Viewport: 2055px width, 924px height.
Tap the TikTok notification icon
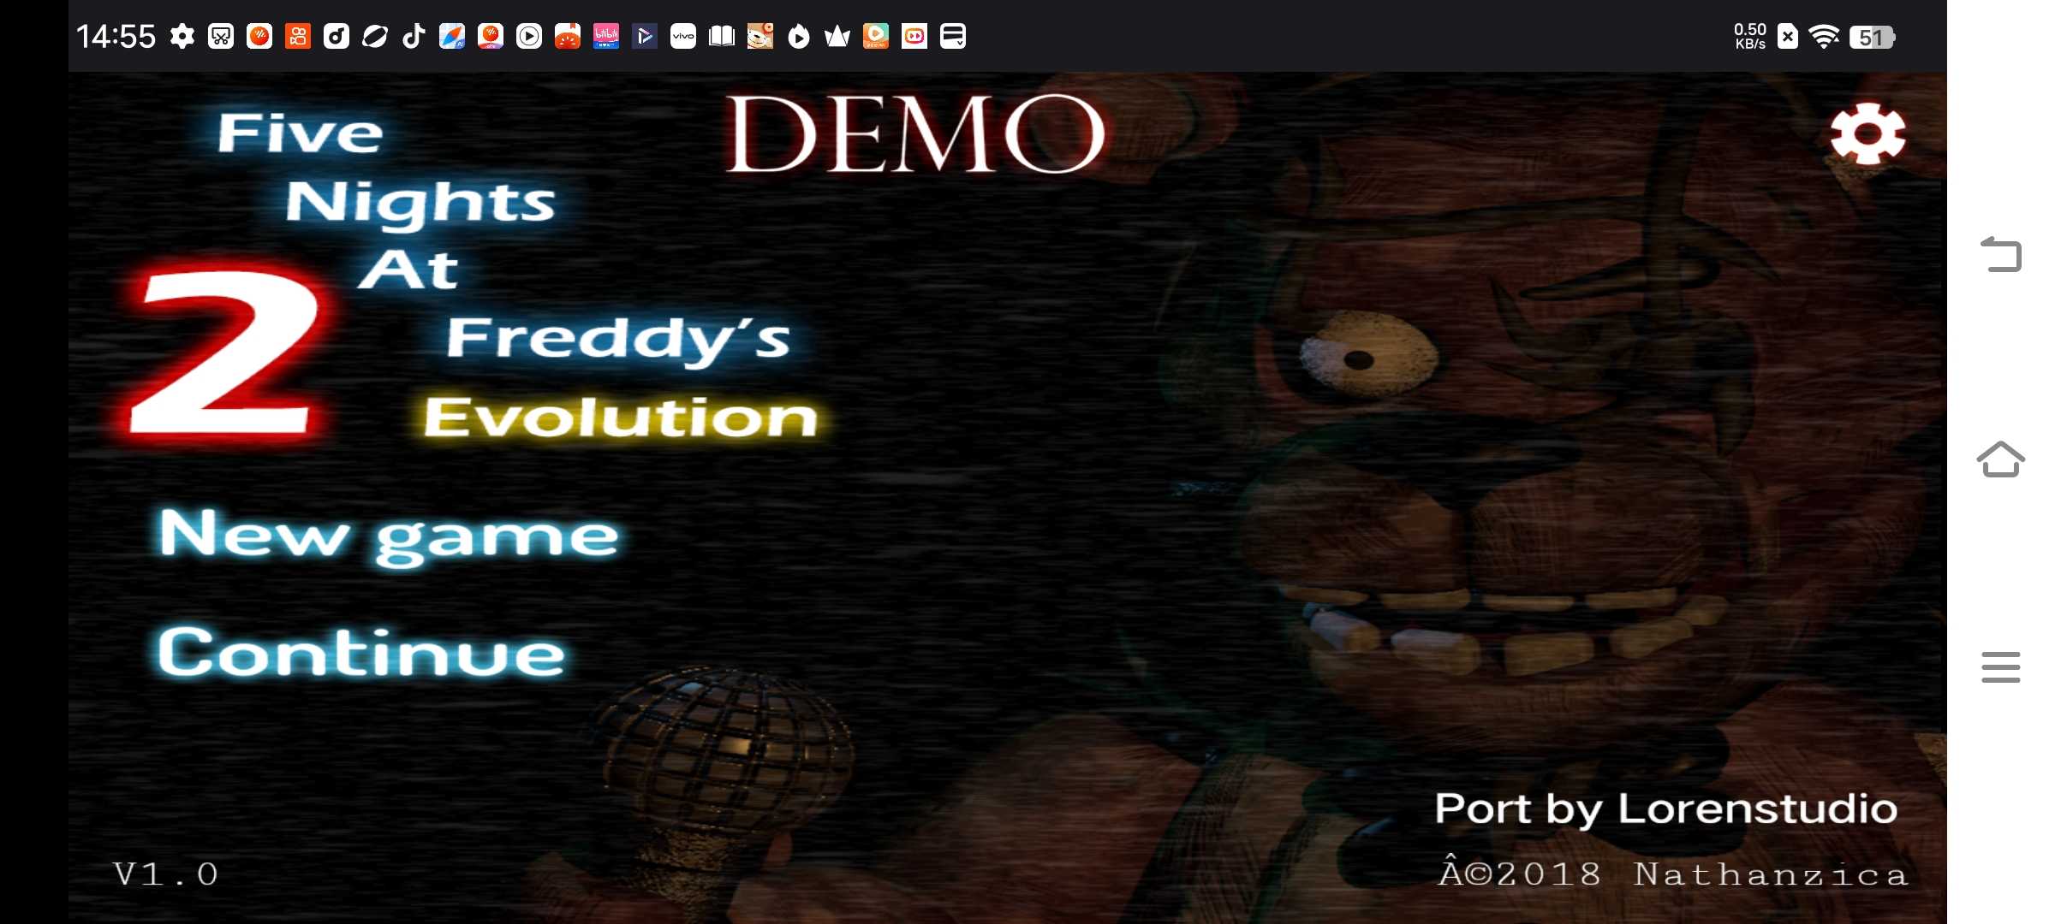[x=414, y=36]
